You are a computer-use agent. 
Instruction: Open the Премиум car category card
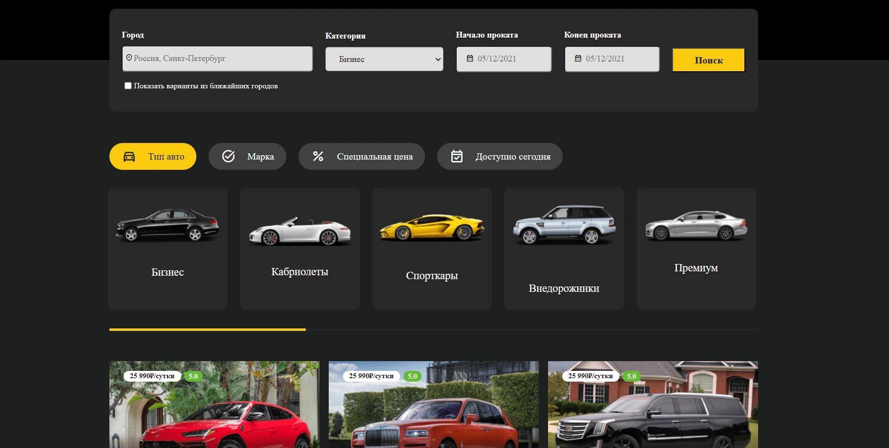696,249
